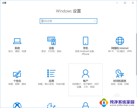Open the 帐户 person icon

tap(85, 74)
